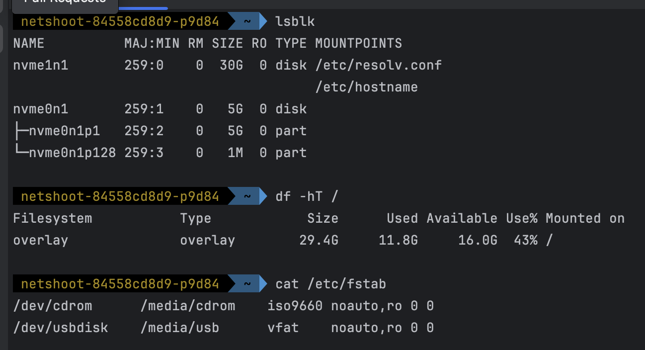This screenshot has height=350, width=645.
Task: Click the 'df -hT /' command text
Action: [x=307, y=196]
